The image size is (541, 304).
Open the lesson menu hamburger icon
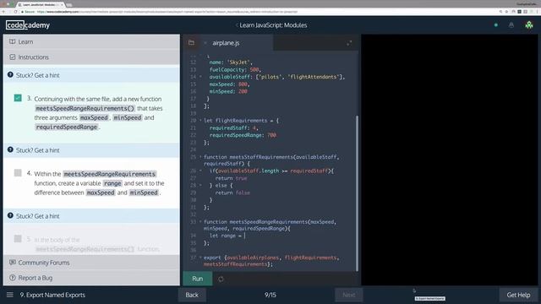[x=10, y=295]
